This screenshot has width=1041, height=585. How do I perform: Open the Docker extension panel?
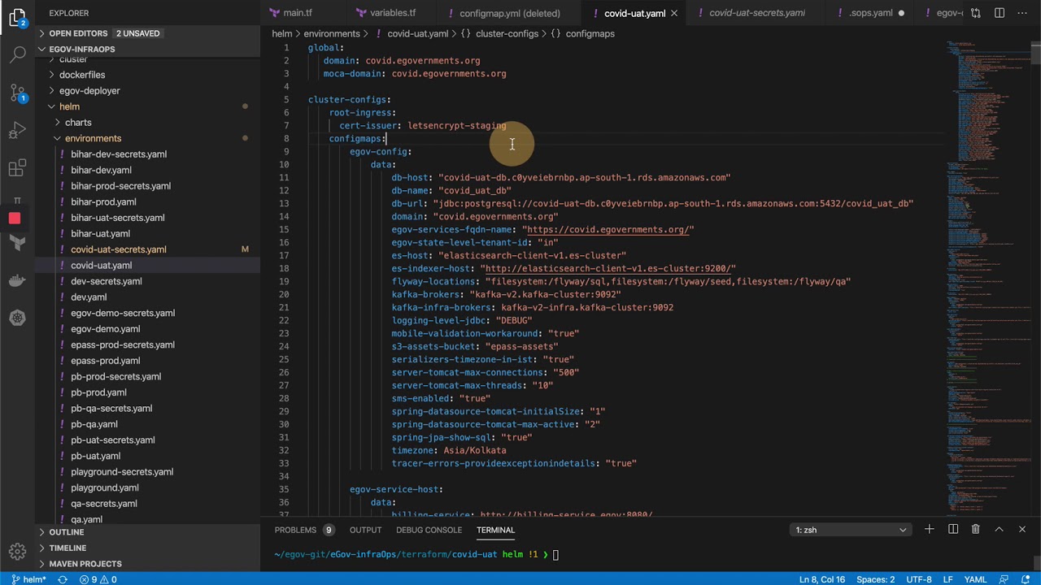pyautogui.click(x=17, y=280)
